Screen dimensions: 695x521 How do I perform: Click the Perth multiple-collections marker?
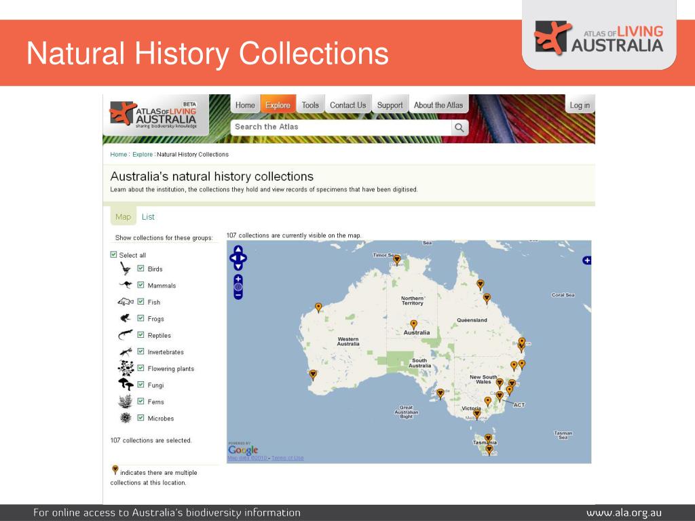313,375
